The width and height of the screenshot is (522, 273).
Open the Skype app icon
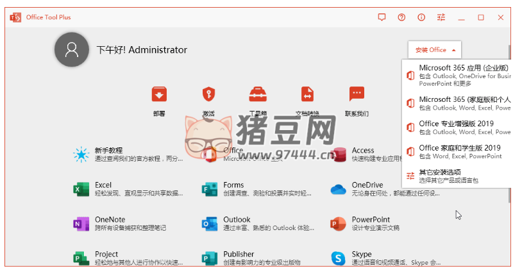[x=338, y=258]
